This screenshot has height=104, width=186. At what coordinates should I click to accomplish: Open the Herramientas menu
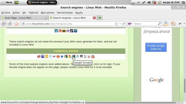65,13
